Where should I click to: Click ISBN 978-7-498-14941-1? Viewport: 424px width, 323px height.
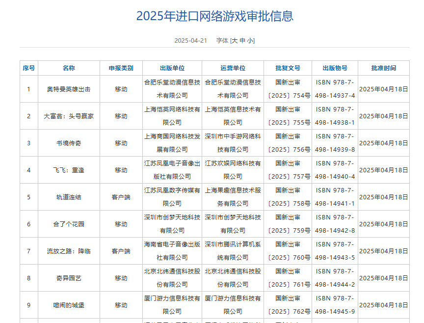tap(335, 197)
